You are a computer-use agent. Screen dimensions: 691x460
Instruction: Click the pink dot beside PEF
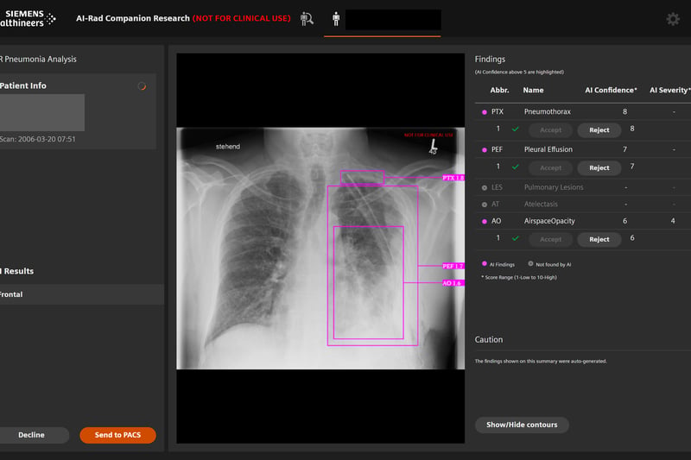click(485, 150)
